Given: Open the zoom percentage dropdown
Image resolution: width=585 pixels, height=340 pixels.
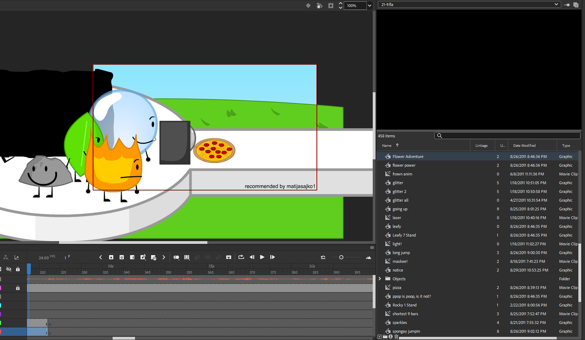Looking at the screenshot, I should coord(369,5).
